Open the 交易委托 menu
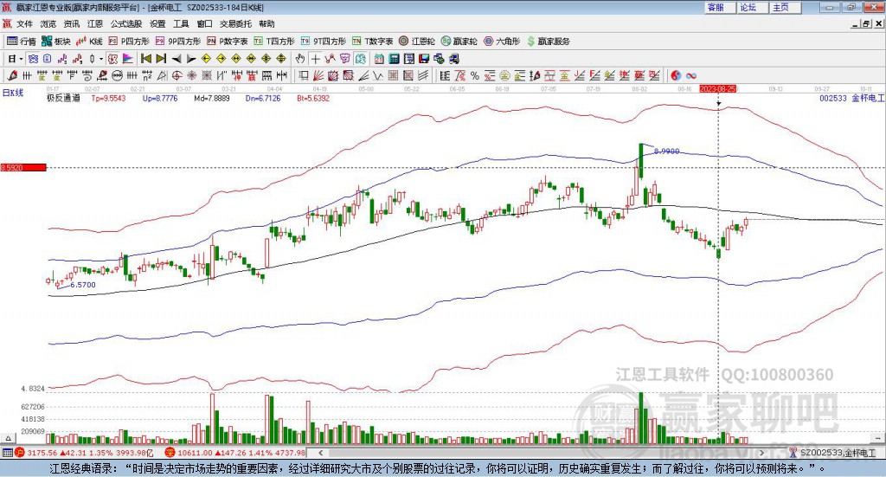 [x=235, y=23]
